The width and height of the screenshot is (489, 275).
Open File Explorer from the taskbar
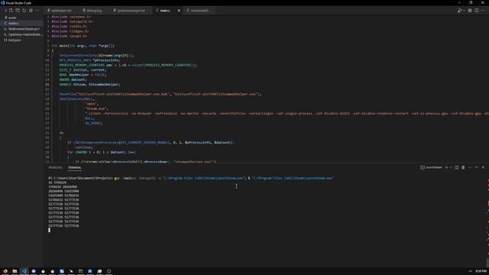[x=15, y=271]
